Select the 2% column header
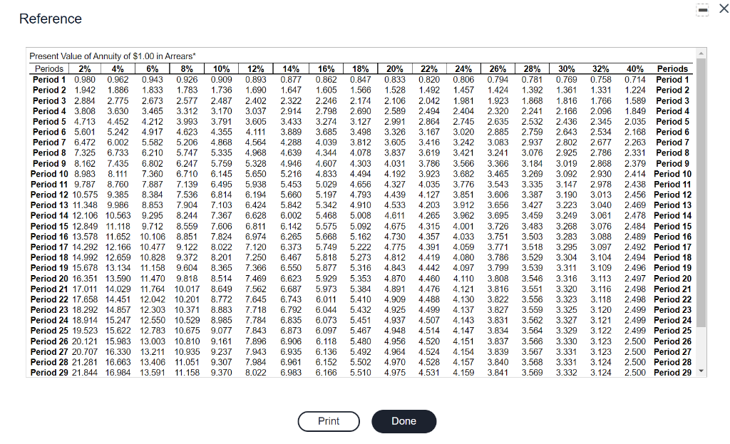This screenshot has height=444, width=730. [85, 69]
